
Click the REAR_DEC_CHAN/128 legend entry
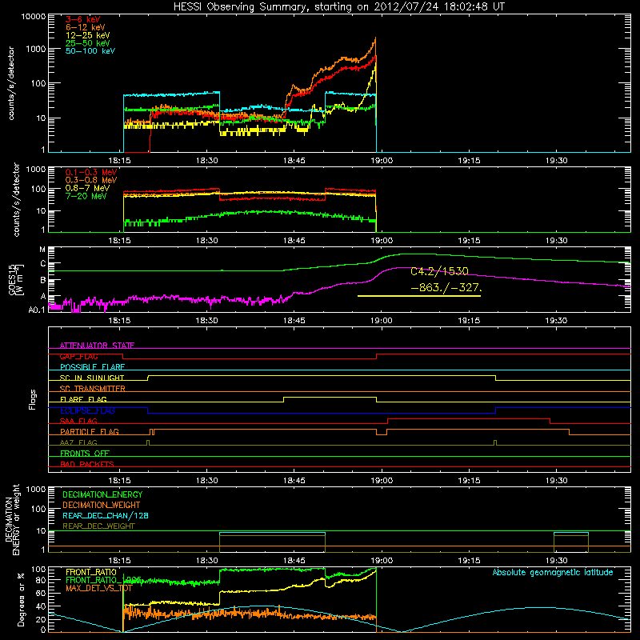[x=106, y=515]
